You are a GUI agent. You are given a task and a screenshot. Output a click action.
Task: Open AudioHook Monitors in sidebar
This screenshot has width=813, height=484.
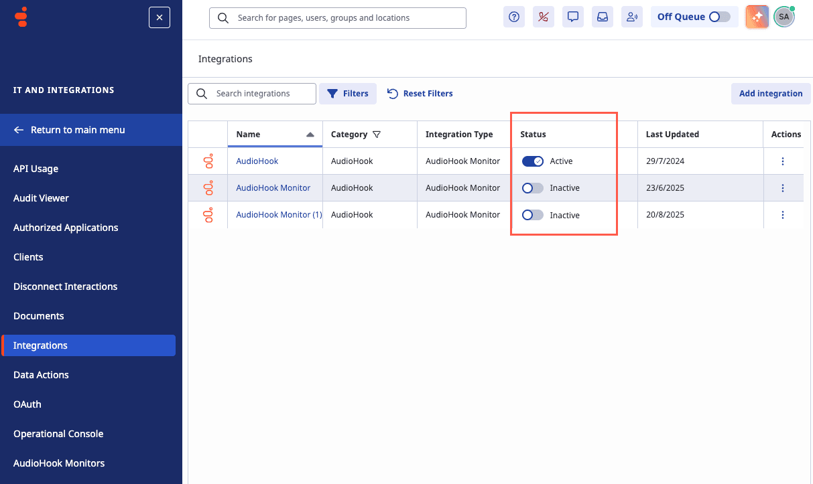pyautogui.click(x=59, y=463)
